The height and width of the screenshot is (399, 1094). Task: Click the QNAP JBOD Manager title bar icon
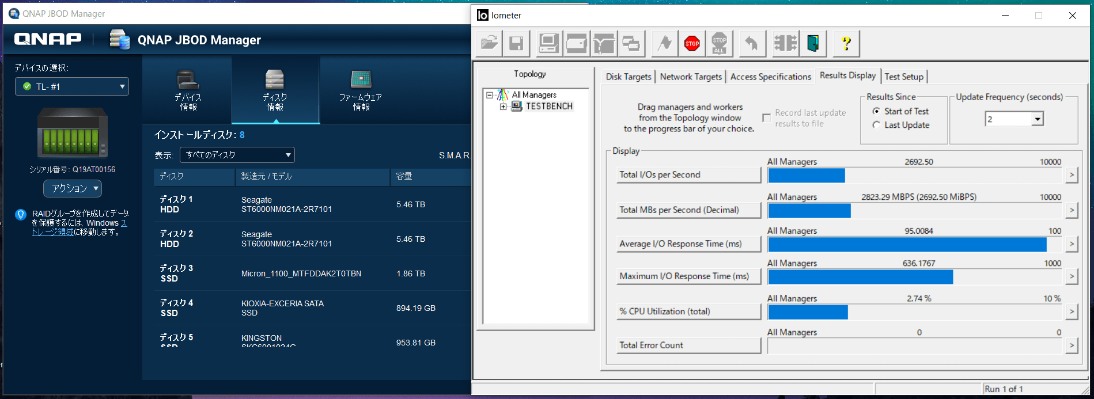14,13
